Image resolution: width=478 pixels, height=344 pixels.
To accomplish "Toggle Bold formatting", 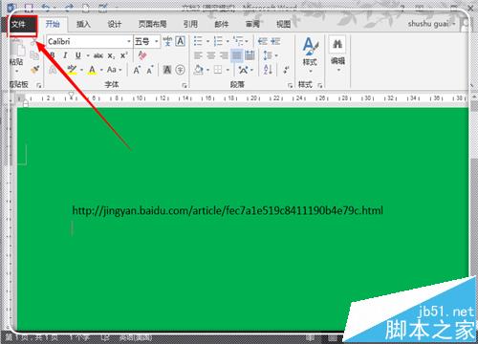I will pos(53,55).
